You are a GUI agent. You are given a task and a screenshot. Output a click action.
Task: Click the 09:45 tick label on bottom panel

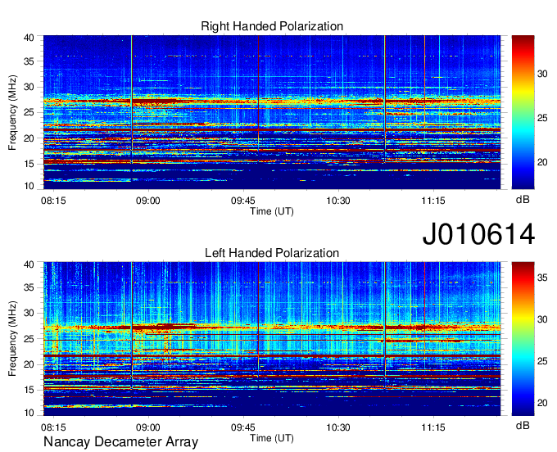point(243,427)
